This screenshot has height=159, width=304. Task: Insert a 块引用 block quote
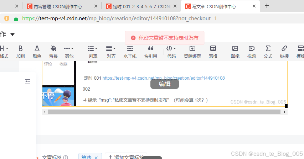(151, 52)
